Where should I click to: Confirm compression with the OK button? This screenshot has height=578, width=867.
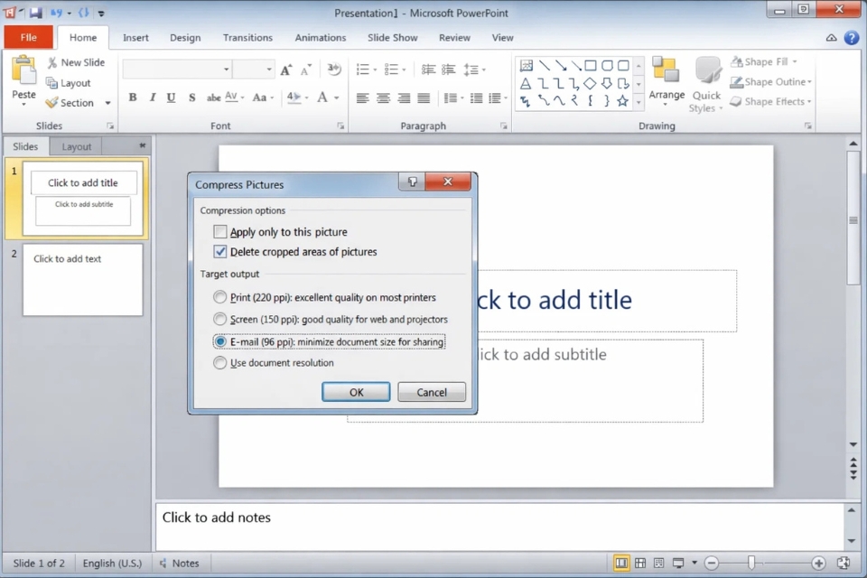coord(356,392)
